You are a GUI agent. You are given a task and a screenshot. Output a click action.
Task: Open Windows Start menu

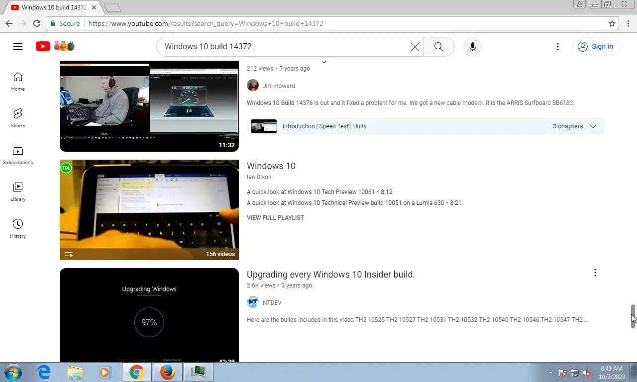click(13, 372)
